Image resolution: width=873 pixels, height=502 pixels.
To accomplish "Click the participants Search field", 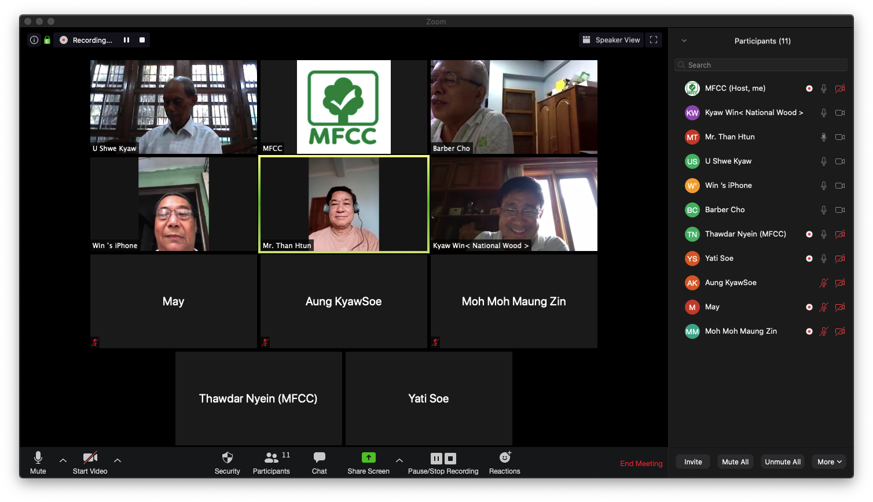I will point(761,65).
